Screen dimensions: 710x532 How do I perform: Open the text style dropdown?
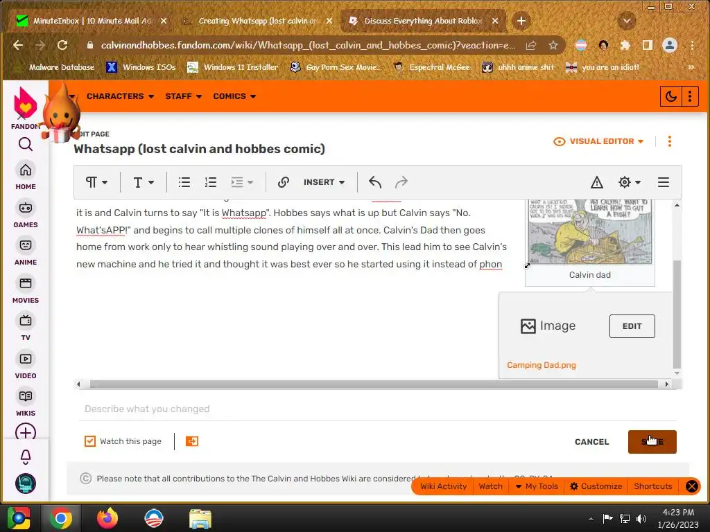[x=144, y=182]
